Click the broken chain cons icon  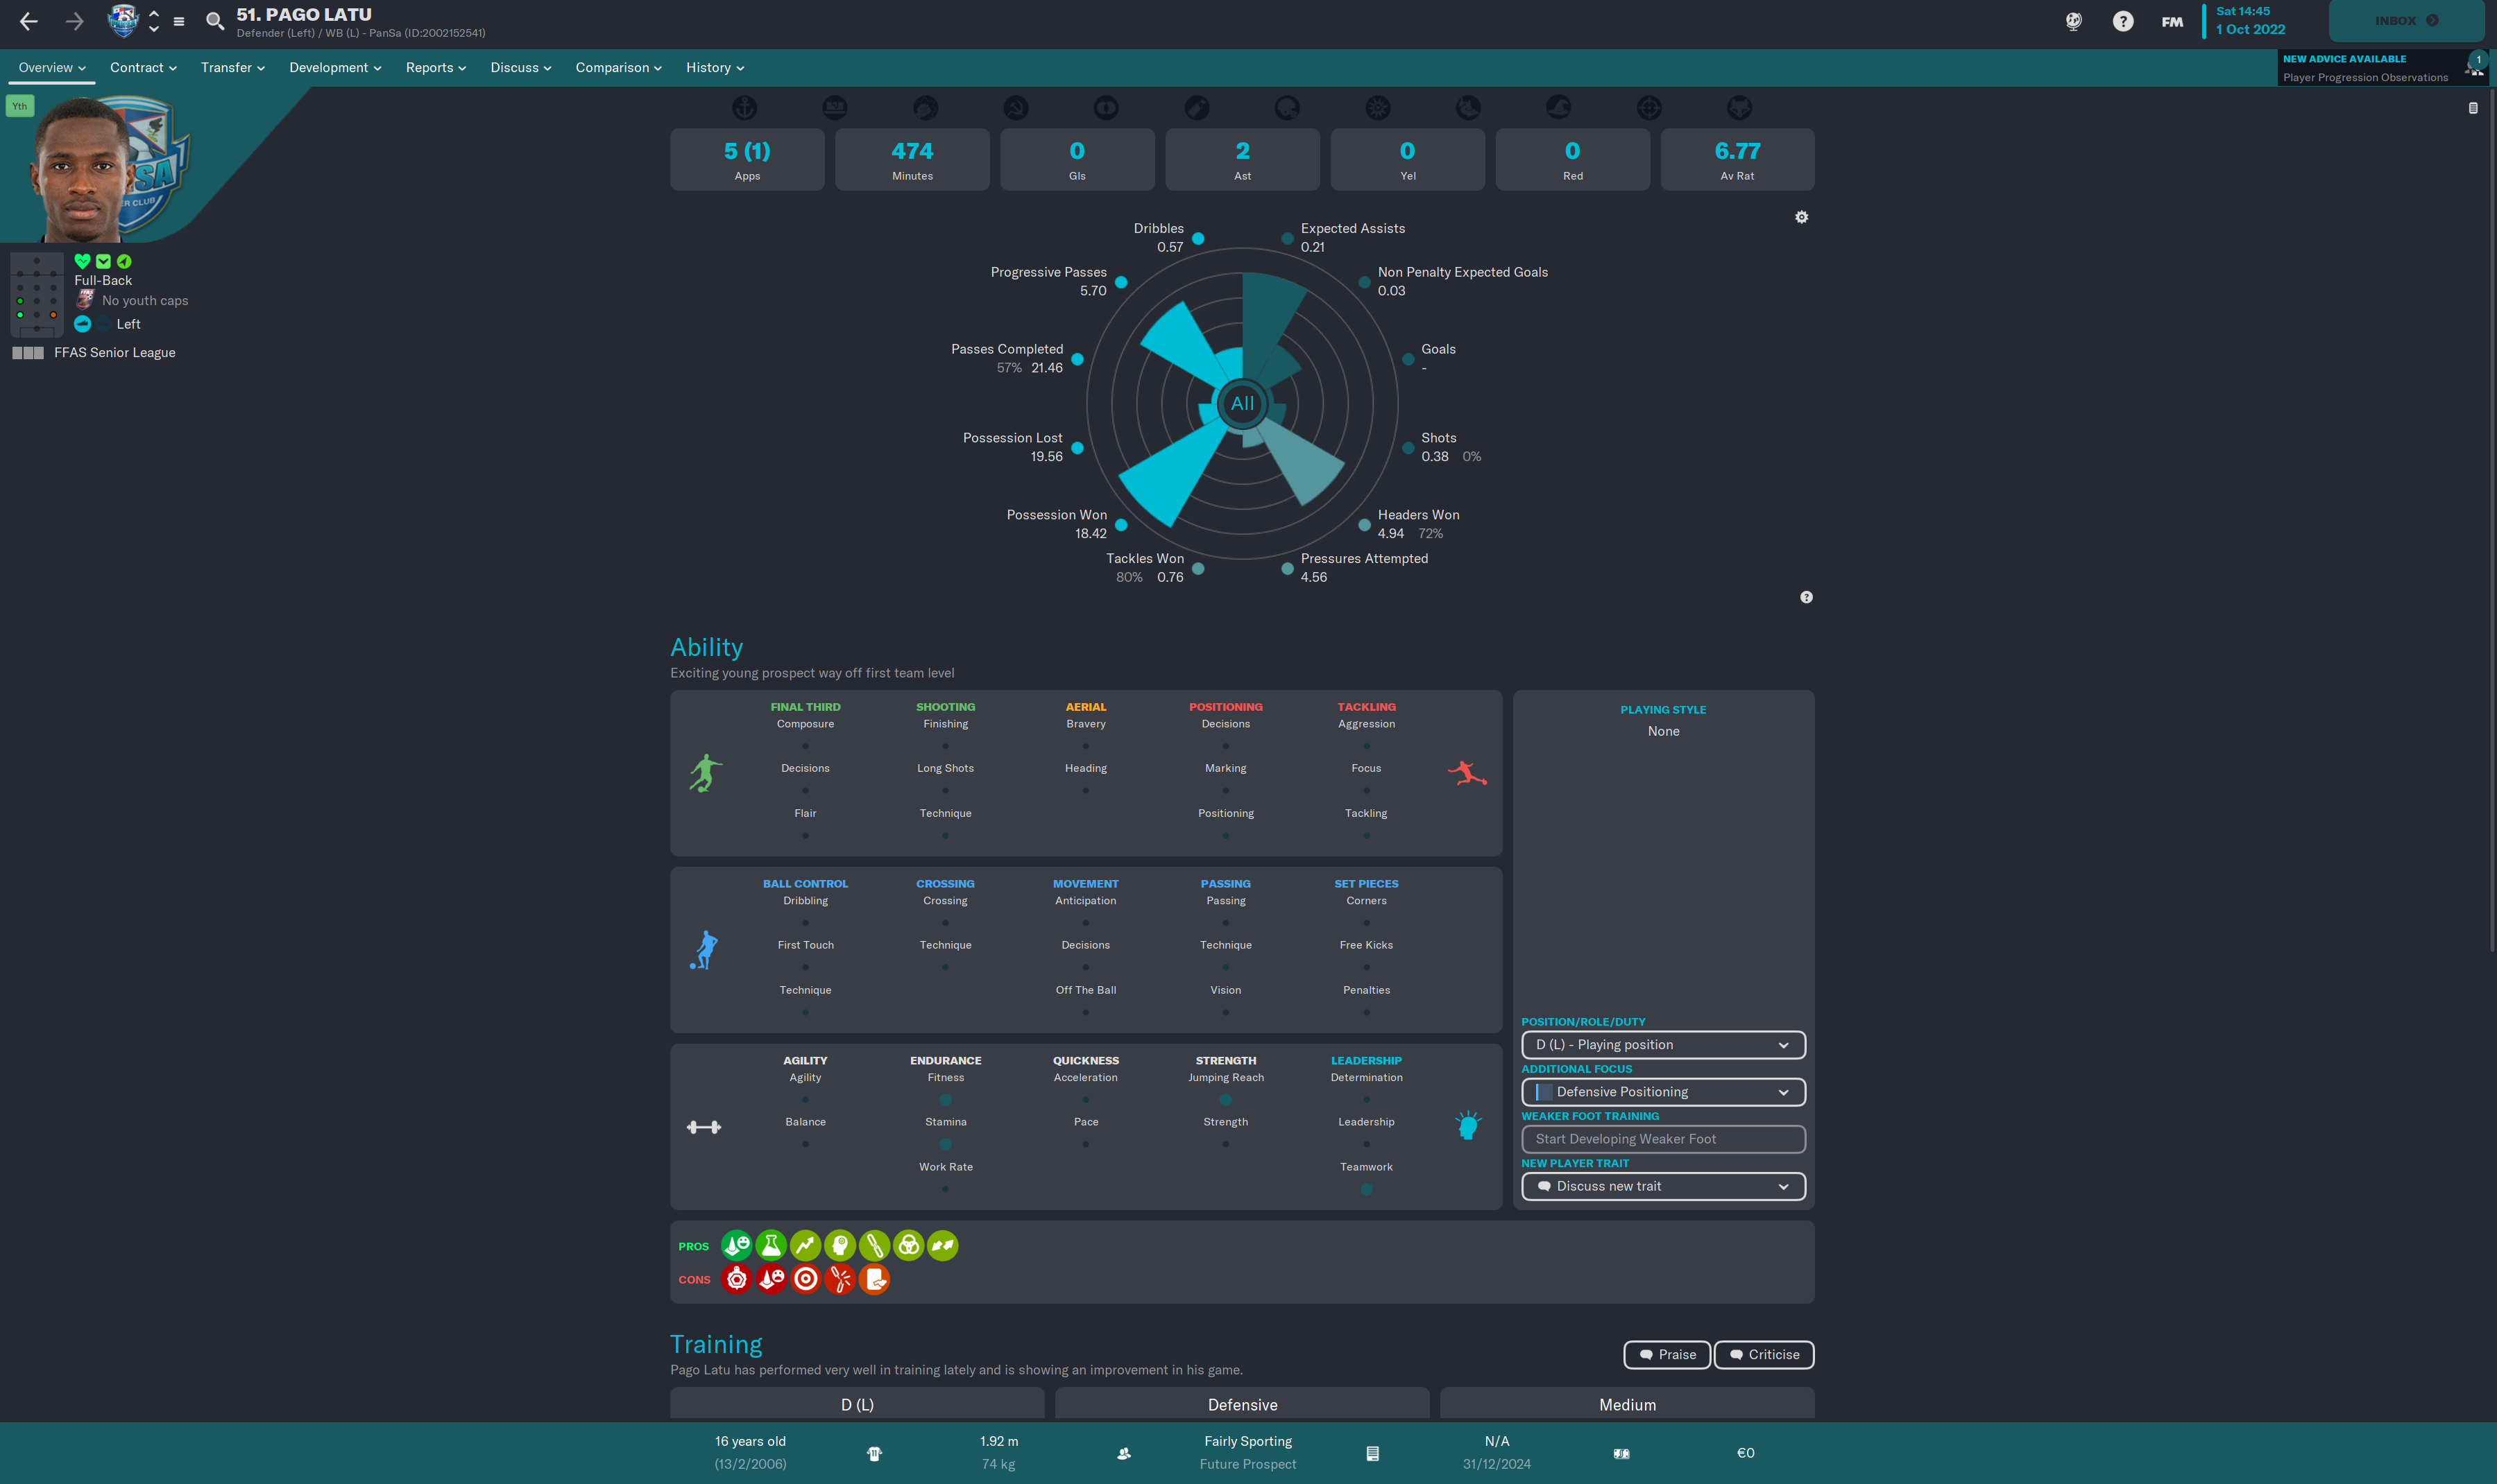[x=840, y=1279]
